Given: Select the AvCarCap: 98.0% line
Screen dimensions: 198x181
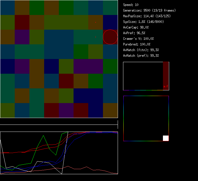Looking at the screenshot, I should pyautogui.click(x=136, y=27).
